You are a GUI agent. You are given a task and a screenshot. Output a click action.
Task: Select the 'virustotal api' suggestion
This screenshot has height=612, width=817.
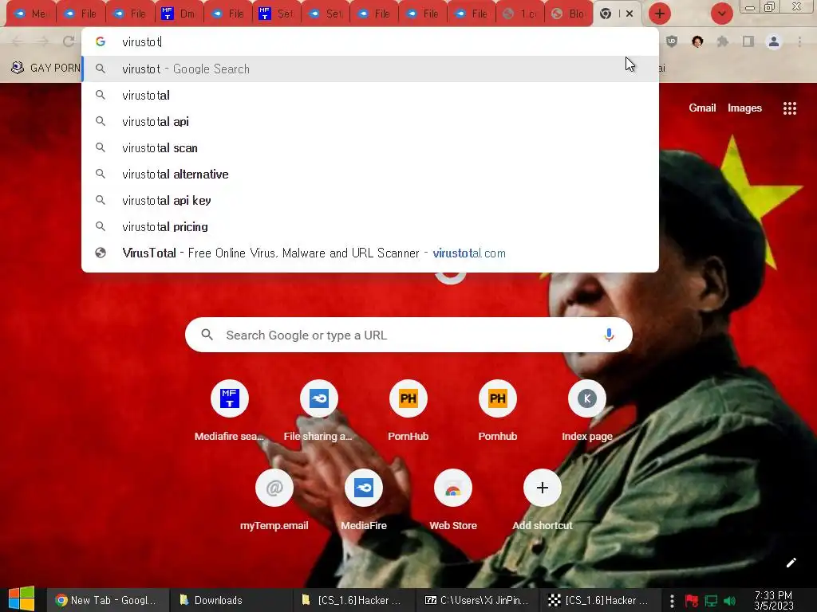click(x=370, y=122)
